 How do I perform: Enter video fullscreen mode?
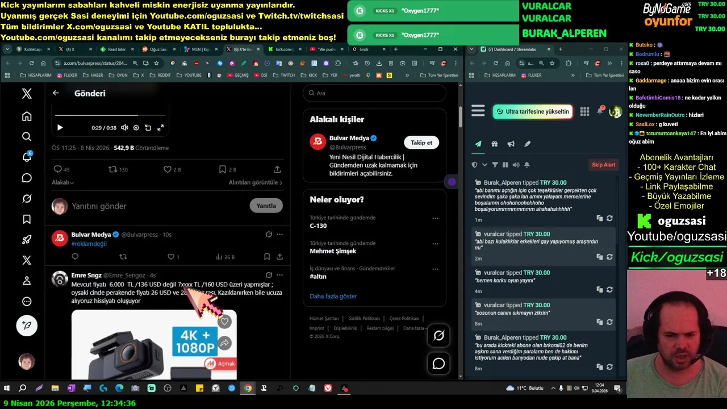161,128
